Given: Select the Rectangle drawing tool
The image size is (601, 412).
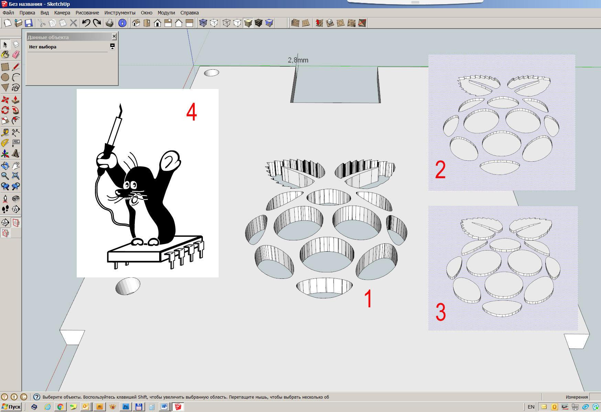Looking at the screenshot, I should pyautogui.click(x=5, y=67).
